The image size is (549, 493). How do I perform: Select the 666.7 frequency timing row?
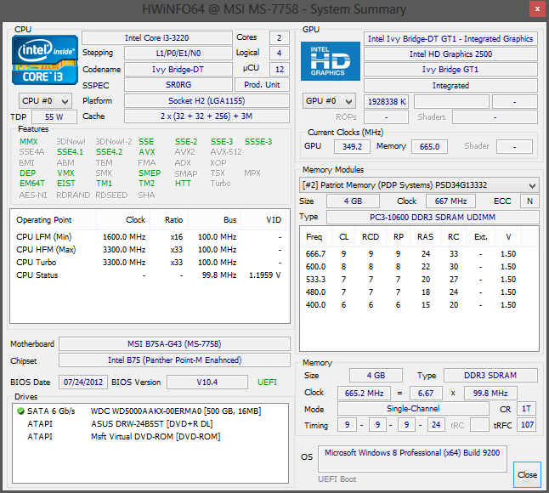[x=419, y=254]
